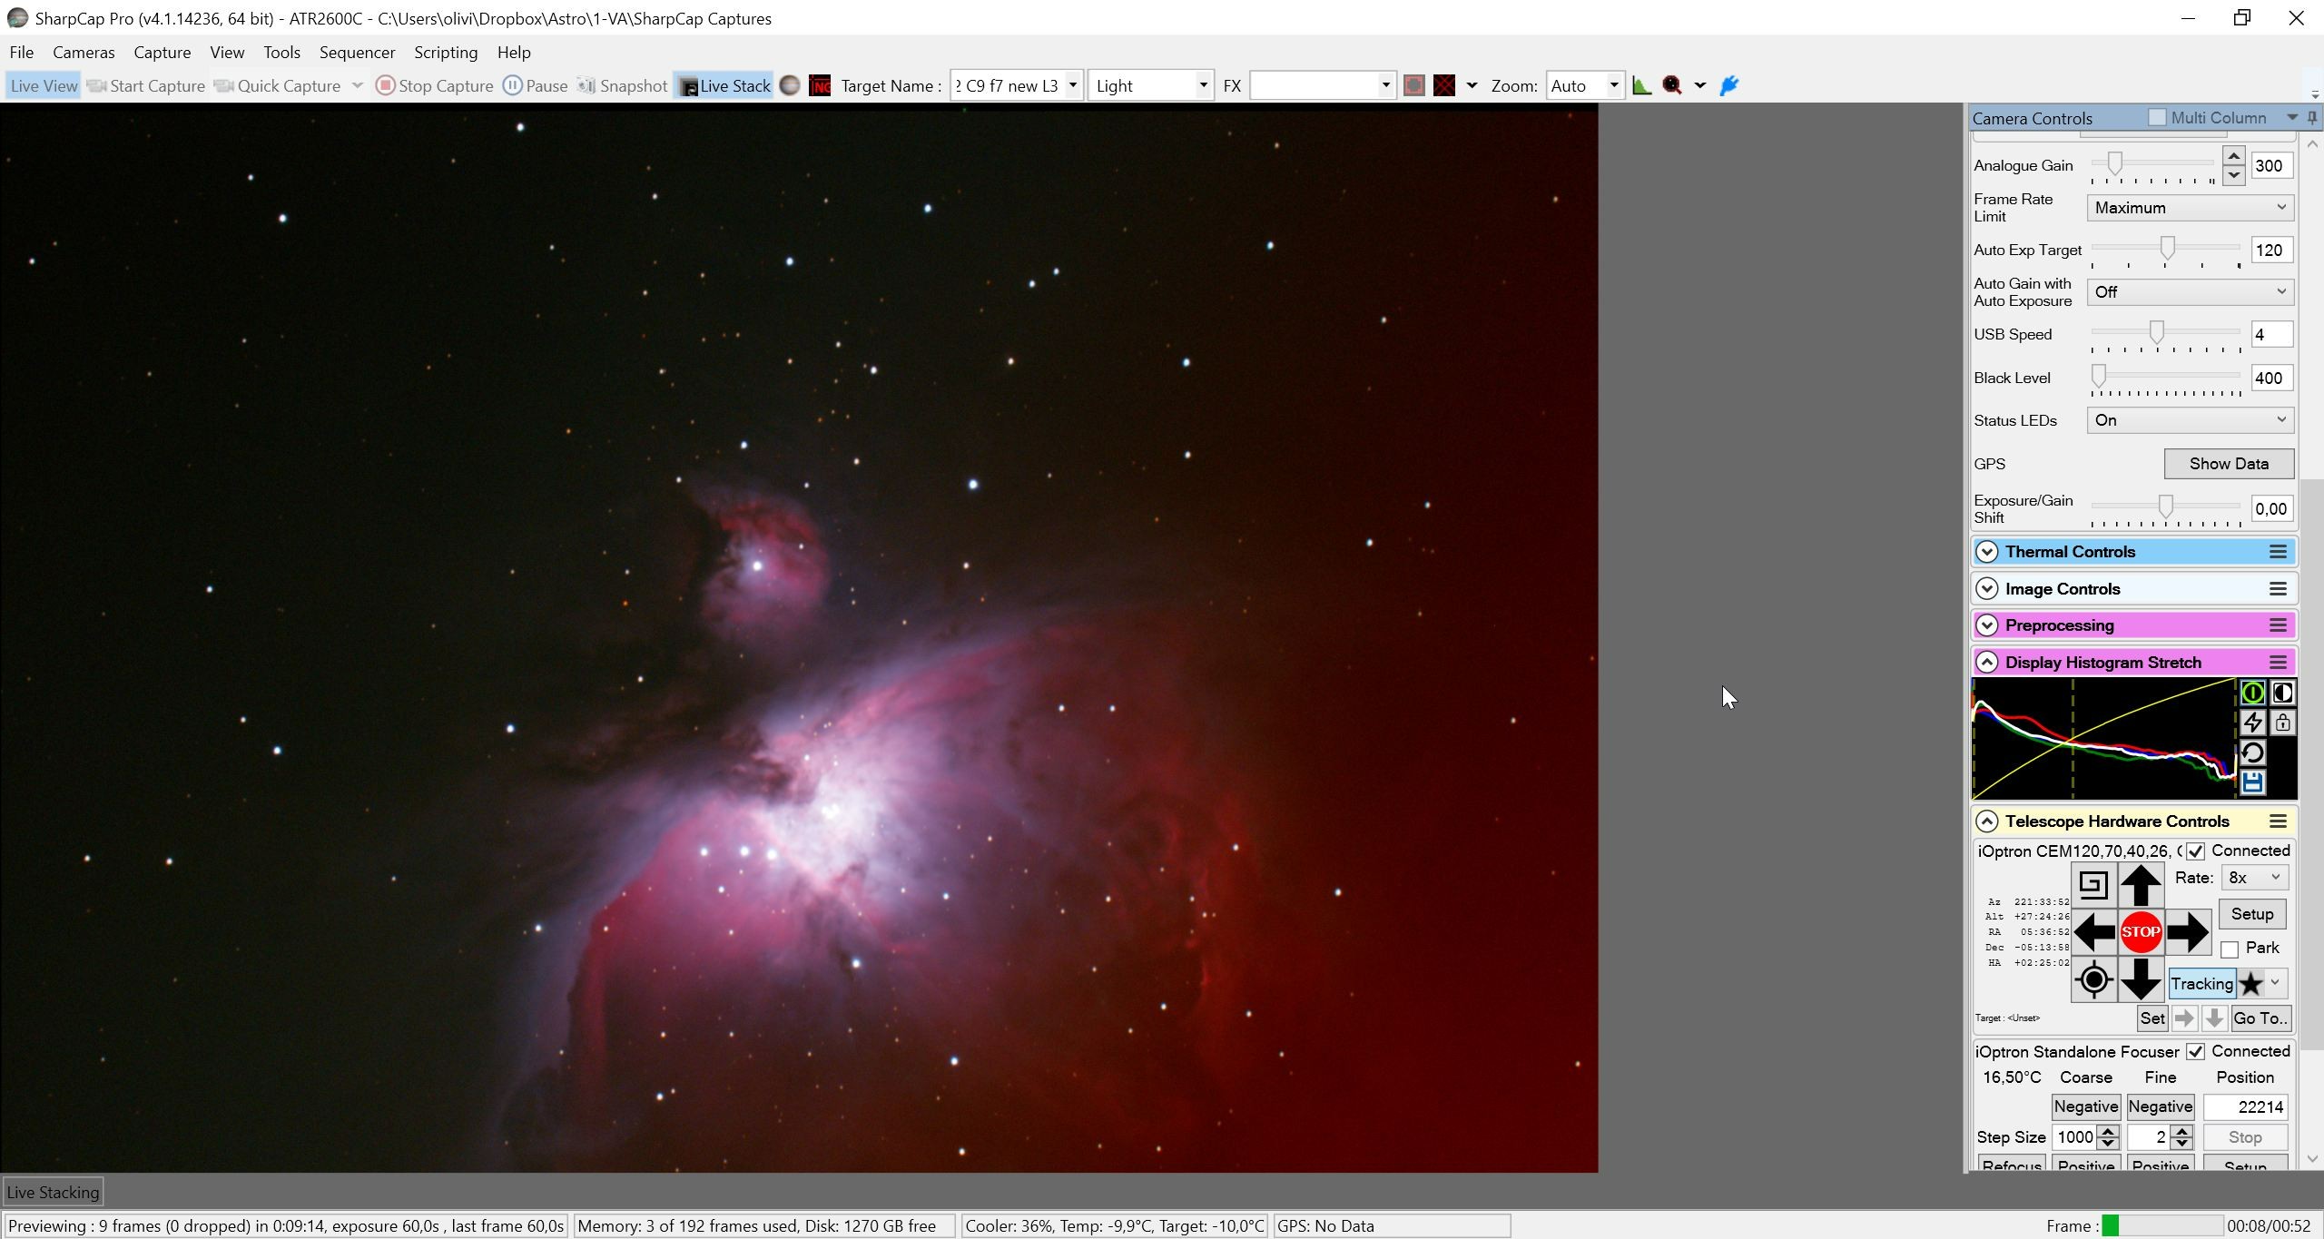
Task: Move mount up with the up arrow
Action: [2141, 885]
